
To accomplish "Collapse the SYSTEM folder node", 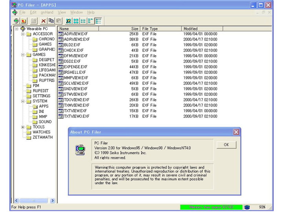I will point(23,101).
